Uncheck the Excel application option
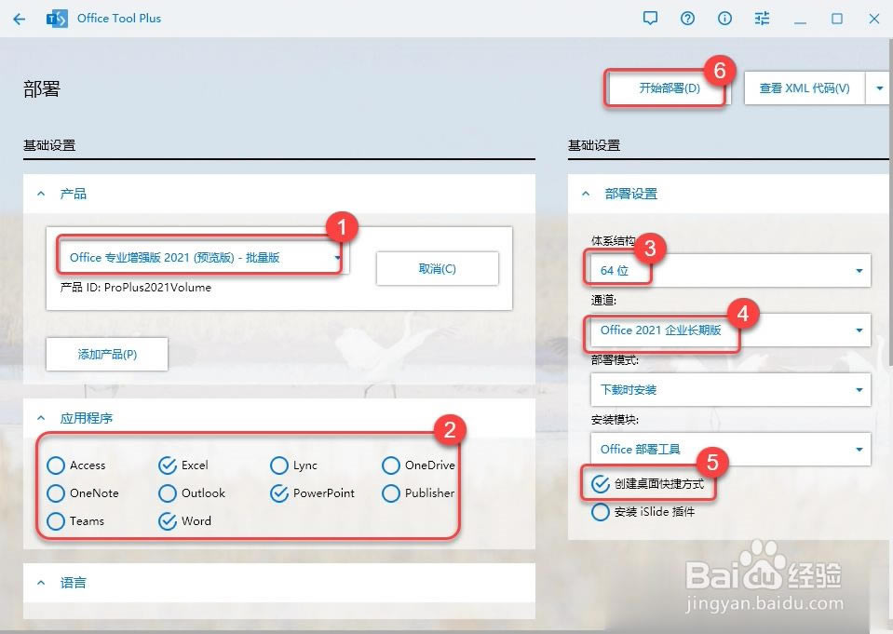The height and width of the screenshot is (634, 893). pos(183,465)
